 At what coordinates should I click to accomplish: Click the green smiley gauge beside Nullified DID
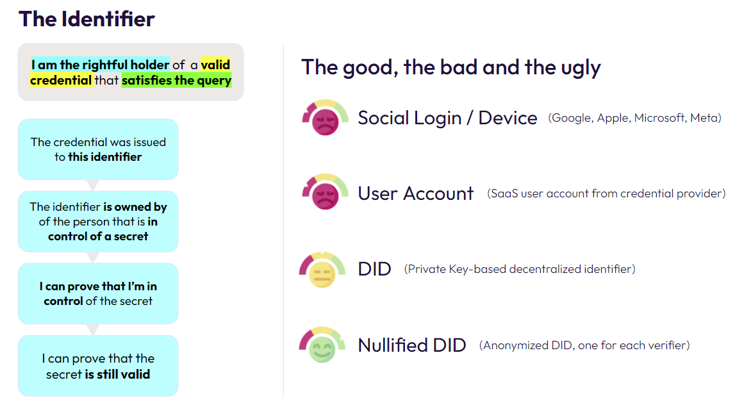pos(322,345)
